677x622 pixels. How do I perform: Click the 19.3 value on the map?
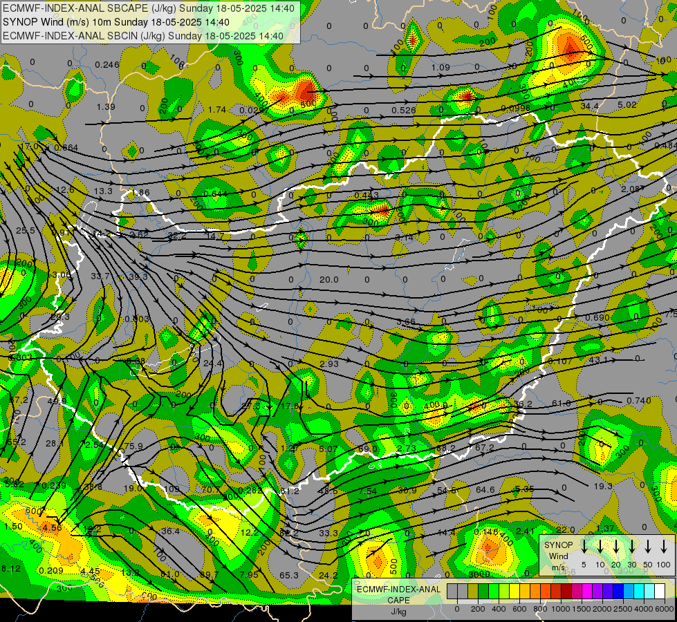(603, 486)
